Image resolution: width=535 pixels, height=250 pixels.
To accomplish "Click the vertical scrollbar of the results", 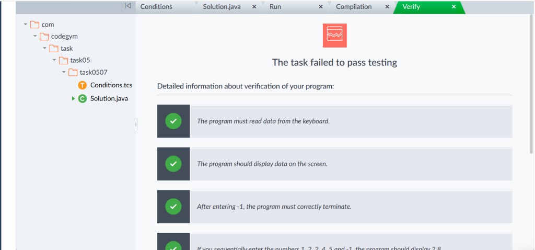I will [531, 84].
